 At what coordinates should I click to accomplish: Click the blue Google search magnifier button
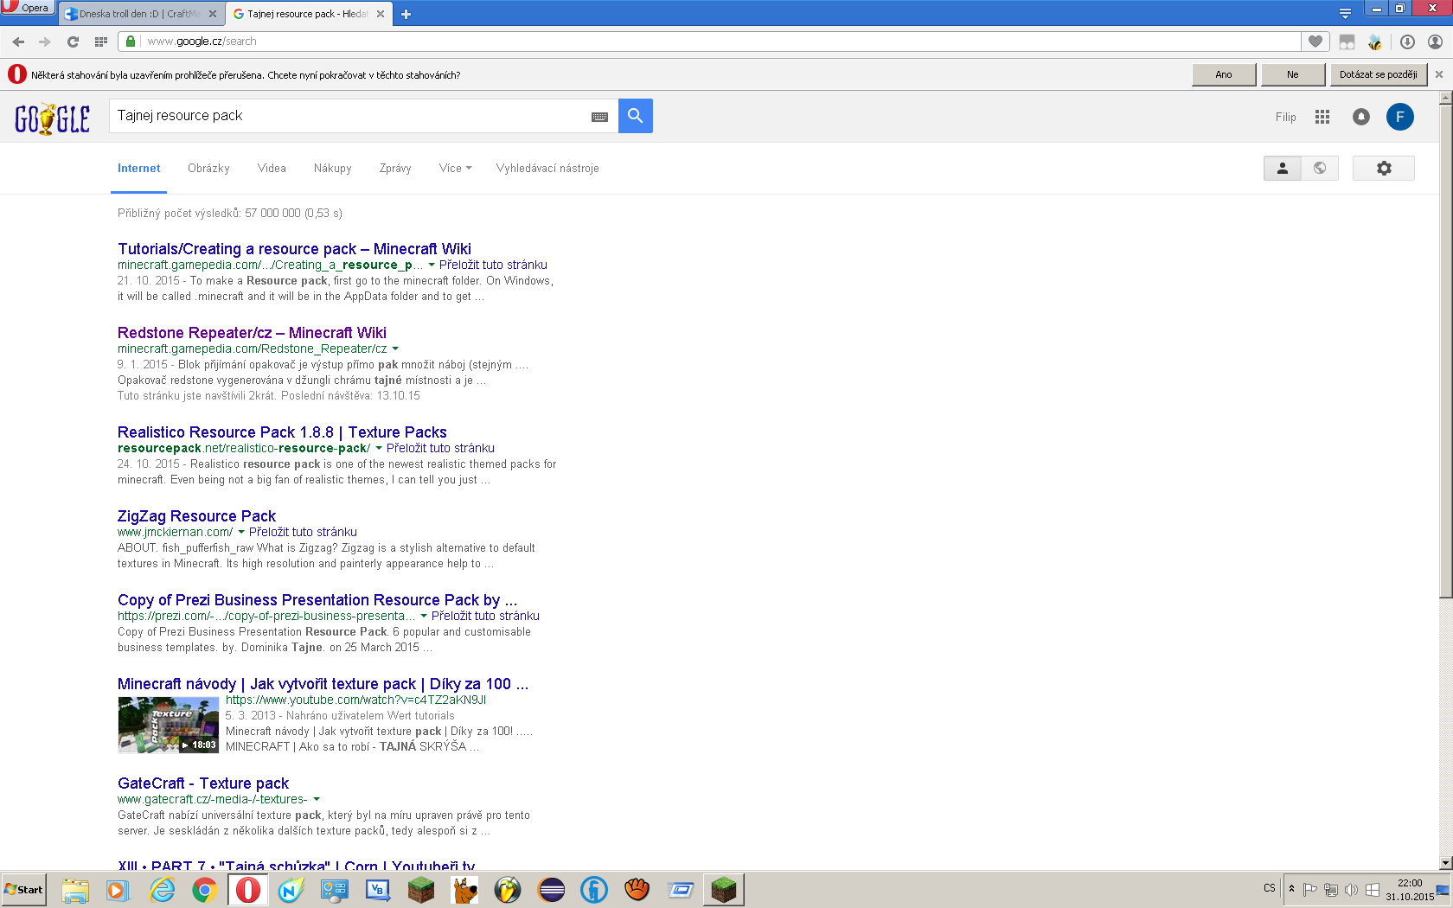[x=635, y=116]
